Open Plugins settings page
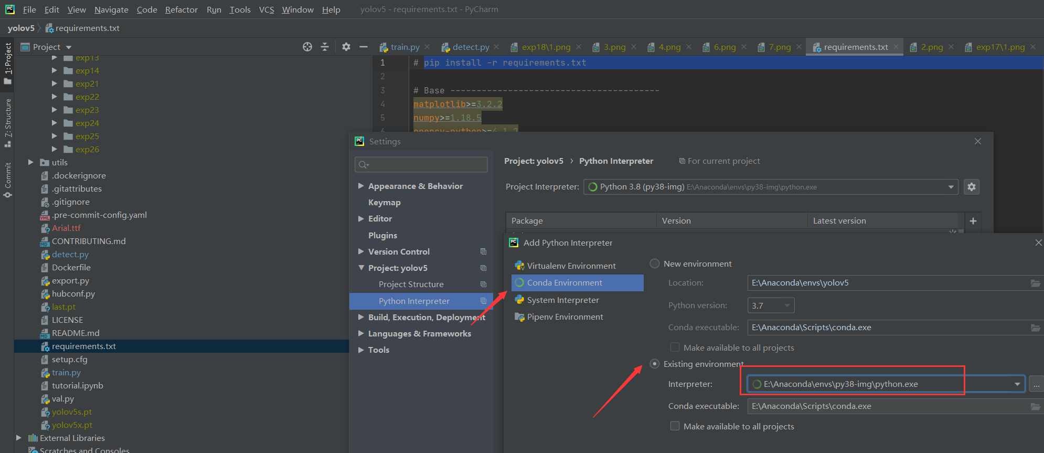1044x453 pixels. click(382, 236)
